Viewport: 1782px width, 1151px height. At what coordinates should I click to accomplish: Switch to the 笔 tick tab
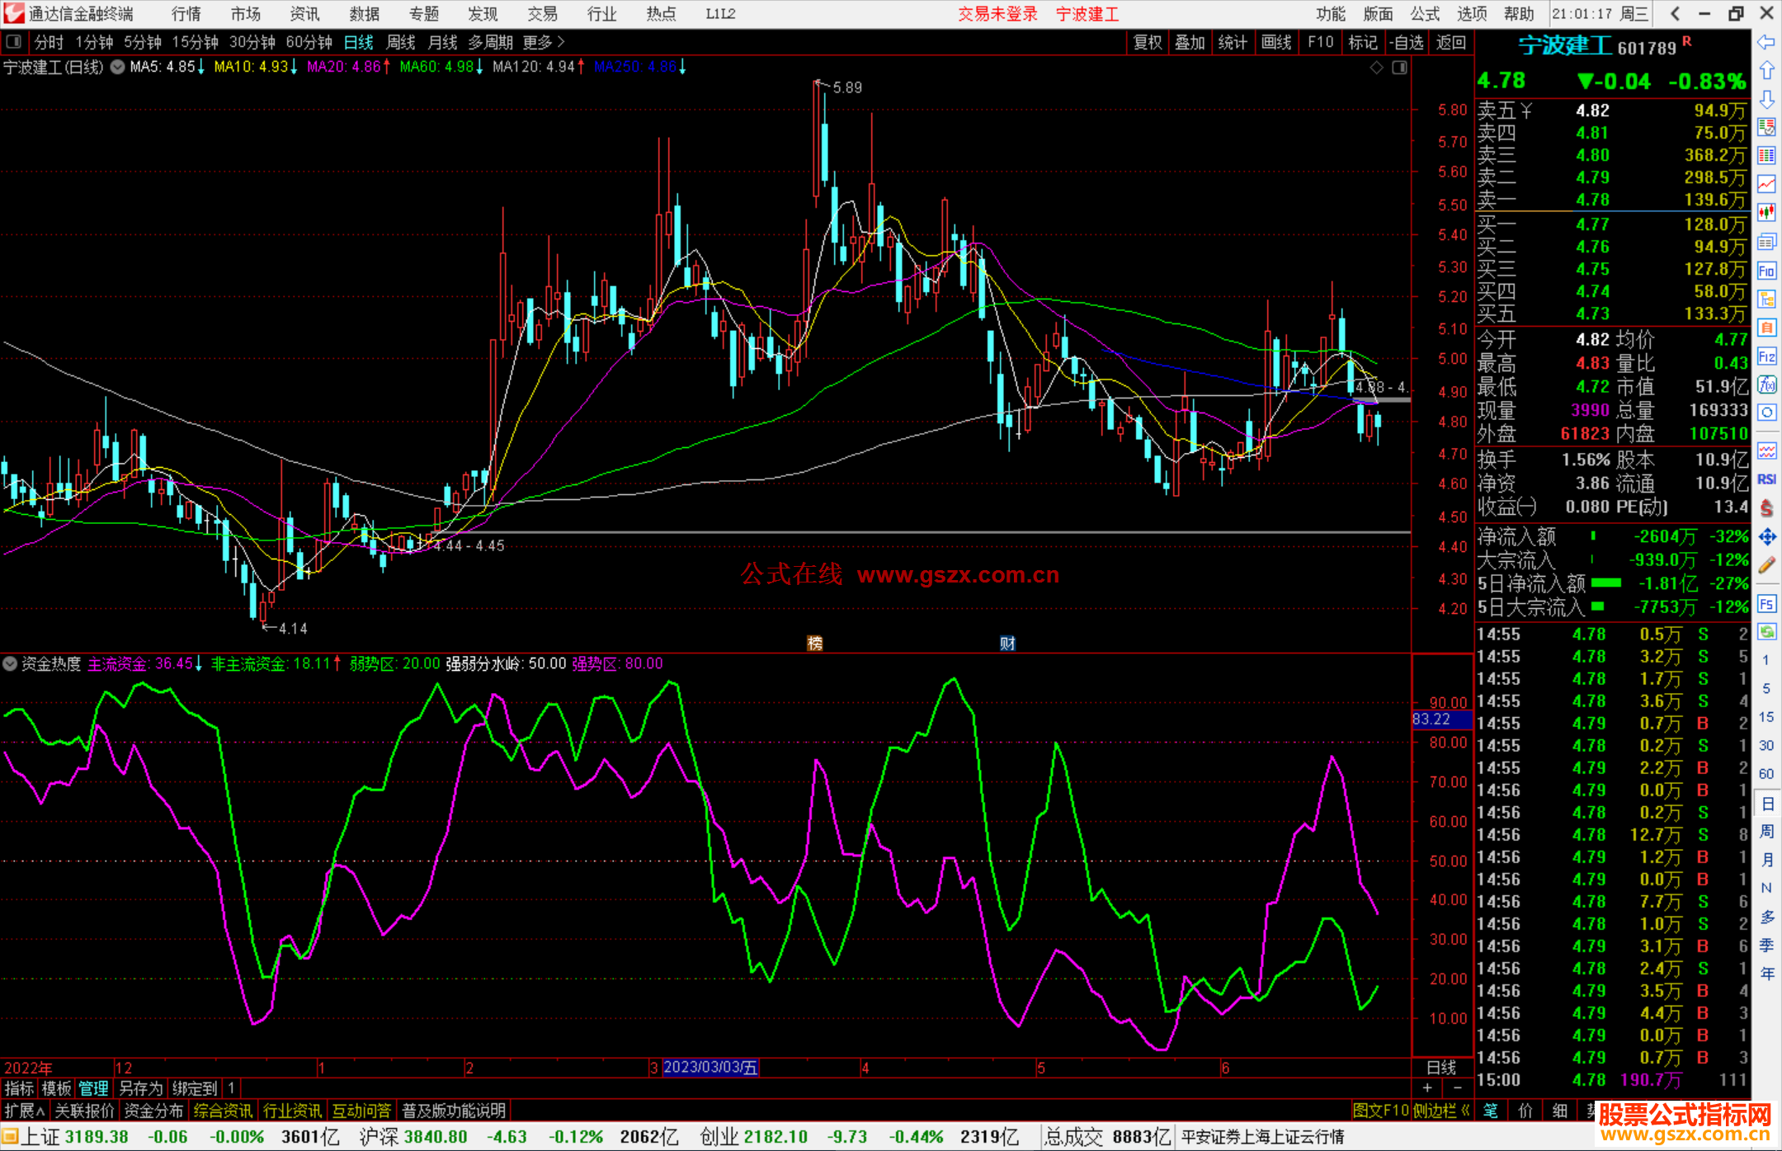[x=1491, y=1111]
